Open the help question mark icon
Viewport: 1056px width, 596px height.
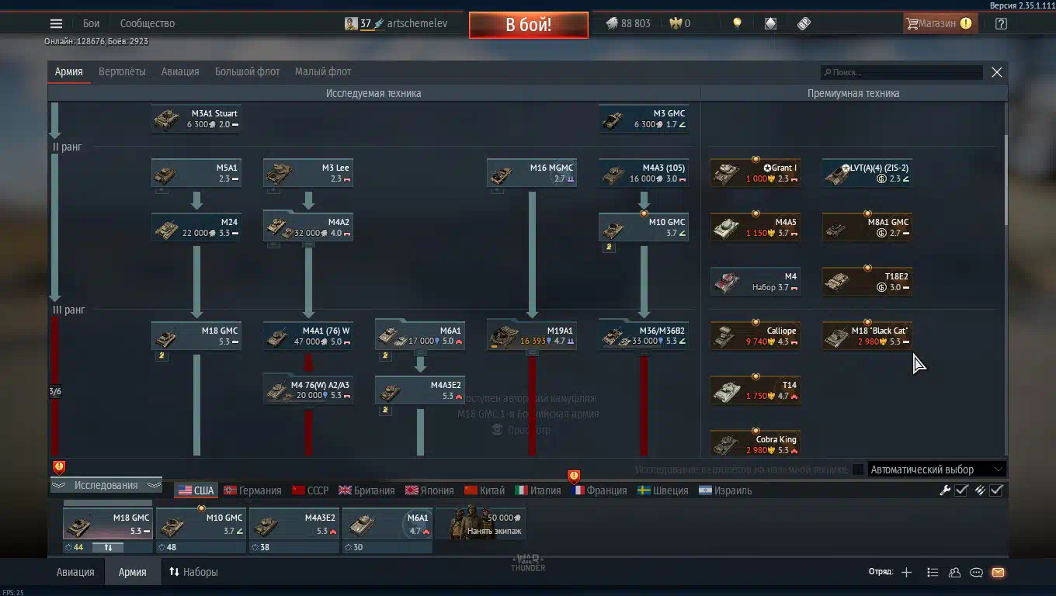tap(1002, 23)
